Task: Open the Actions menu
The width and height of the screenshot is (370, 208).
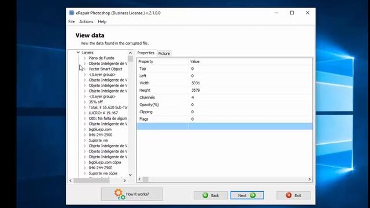Action: [86, 21]
